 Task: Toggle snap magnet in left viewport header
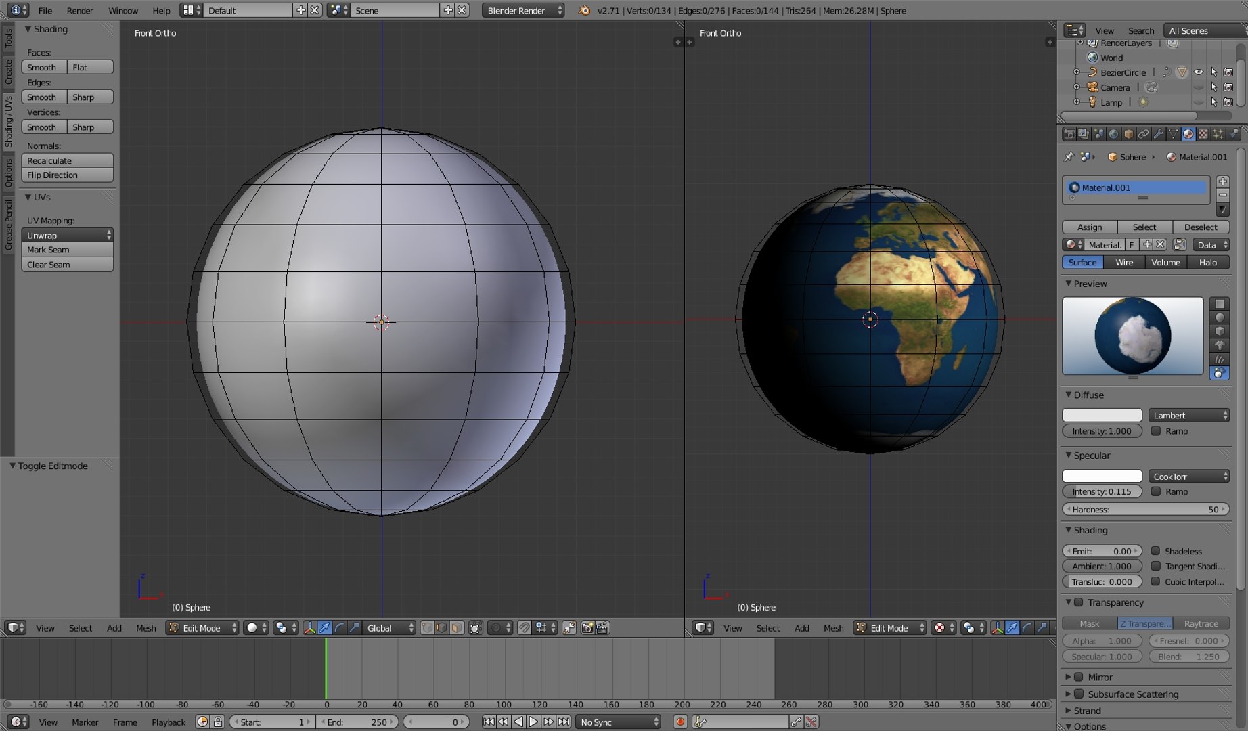(x=524, y=628)
